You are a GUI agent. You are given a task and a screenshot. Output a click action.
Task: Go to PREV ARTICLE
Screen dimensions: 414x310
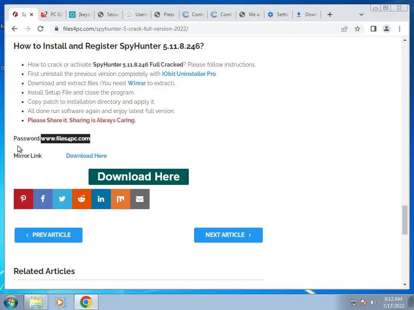(49, 235)
